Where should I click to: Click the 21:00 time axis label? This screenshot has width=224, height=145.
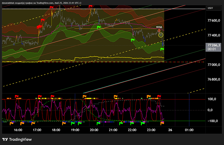[x=113, y=130]
